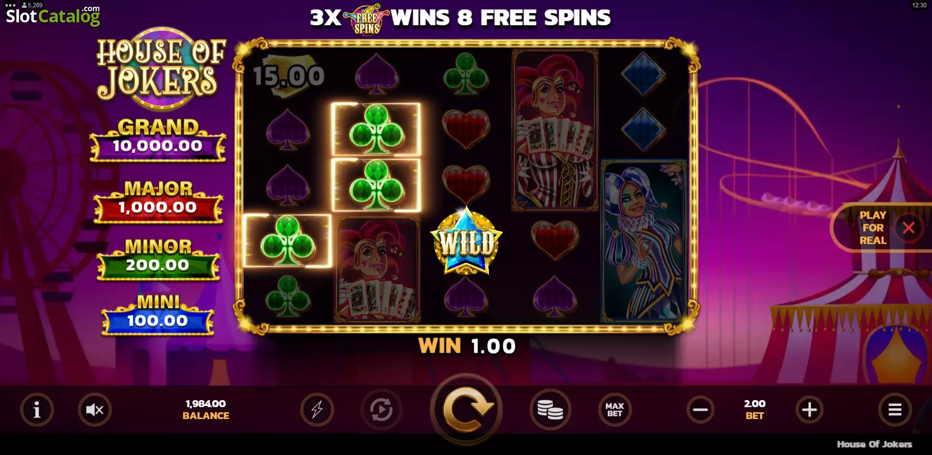The height and width of the screenshot is (455, 932).
Task: Open the hamburger menu
Action: pos(895,410)
